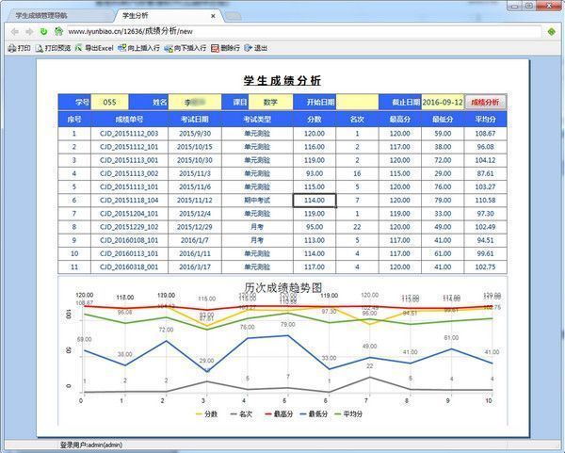Click cell CJD_20151113_002

[x=129, y=173]
